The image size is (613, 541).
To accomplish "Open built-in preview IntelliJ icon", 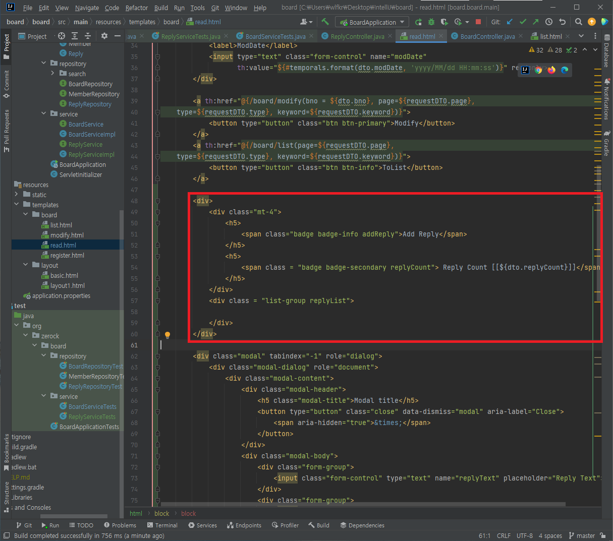I will click(x=525, y=70).
